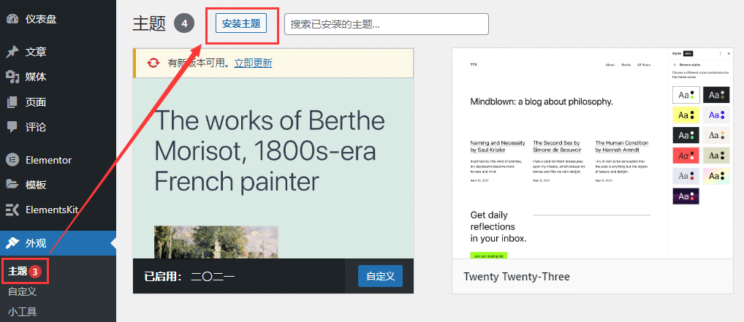
Task: Click the blue 自定义 button
Action: tap(380, 276)
